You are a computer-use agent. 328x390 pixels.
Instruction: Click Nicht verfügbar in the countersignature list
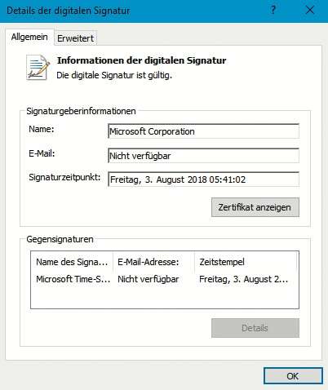click(x=148, y=279)
